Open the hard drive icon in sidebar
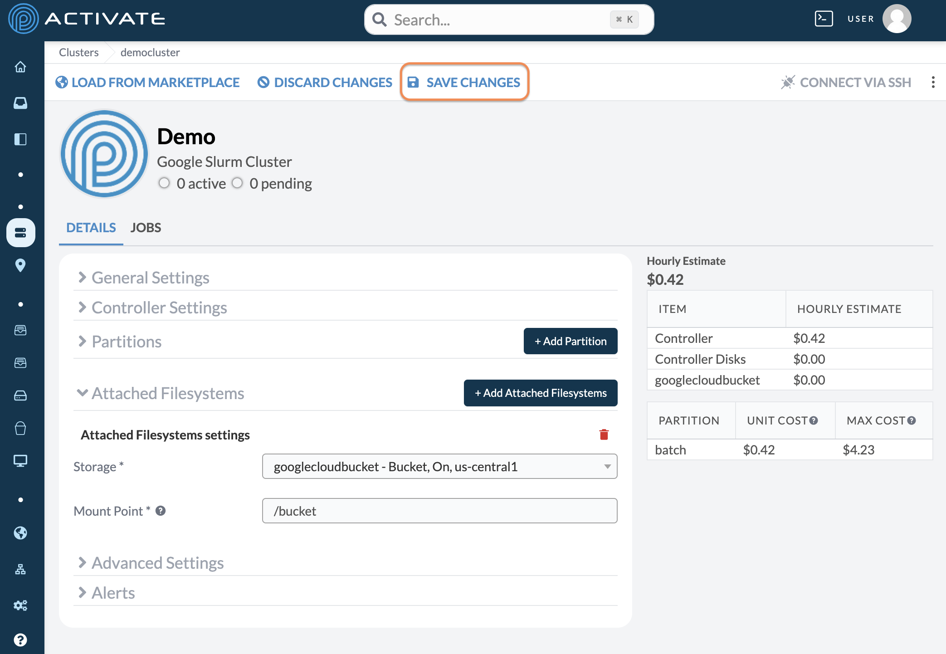The height and width of the screenshot is (654, 946). point(20,395)
